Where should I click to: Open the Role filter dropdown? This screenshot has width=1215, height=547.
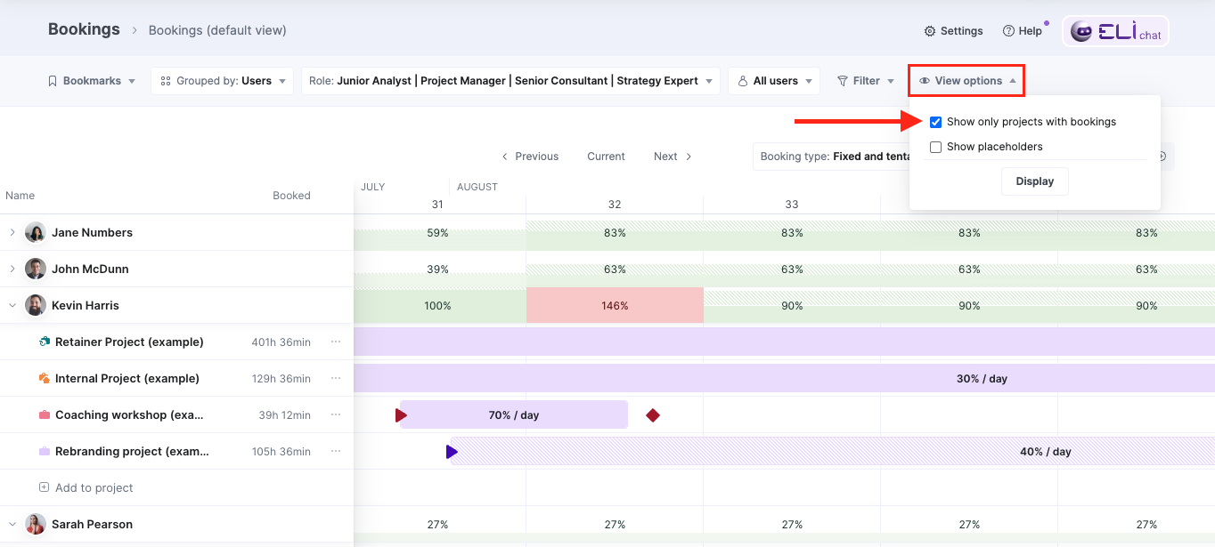pos(510,81)
